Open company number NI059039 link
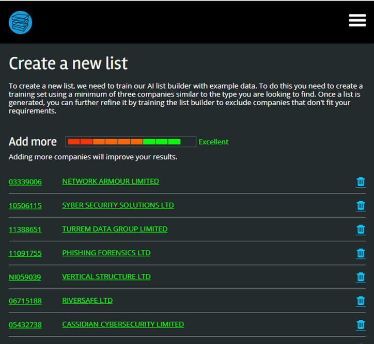This screenshot has width=374, height=344. (25, 277)
